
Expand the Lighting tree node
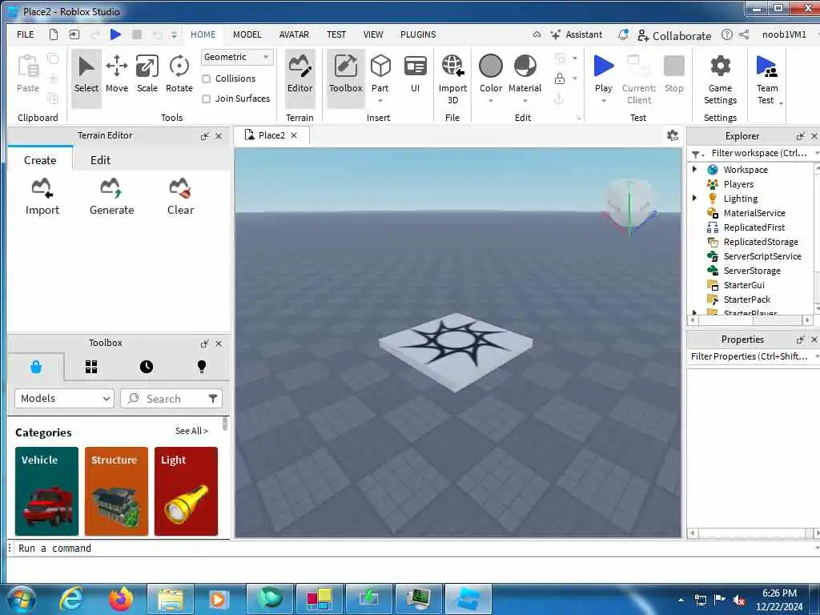[694, 198]
